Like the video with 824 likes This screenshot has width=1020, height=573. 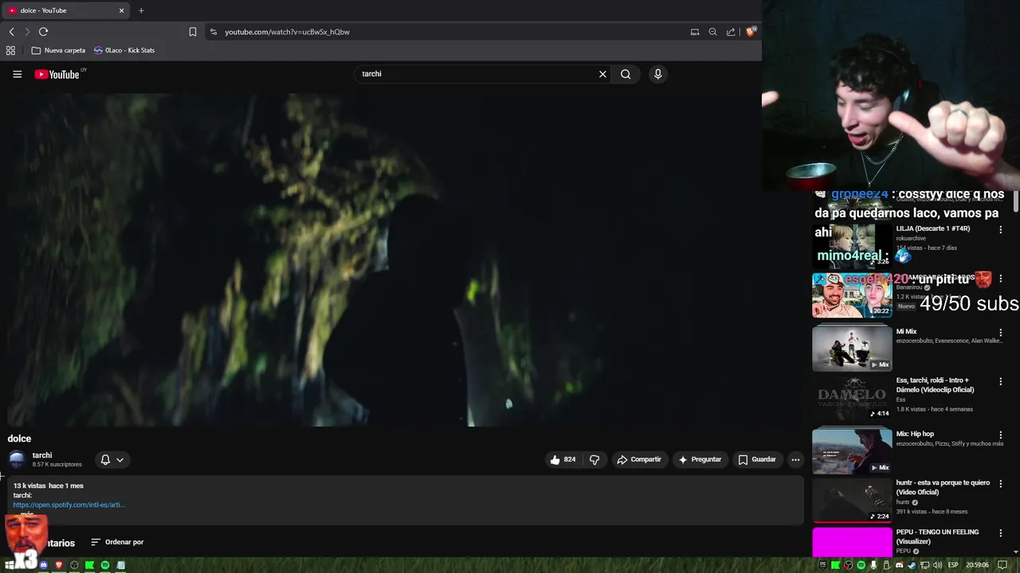pos(563,459)
